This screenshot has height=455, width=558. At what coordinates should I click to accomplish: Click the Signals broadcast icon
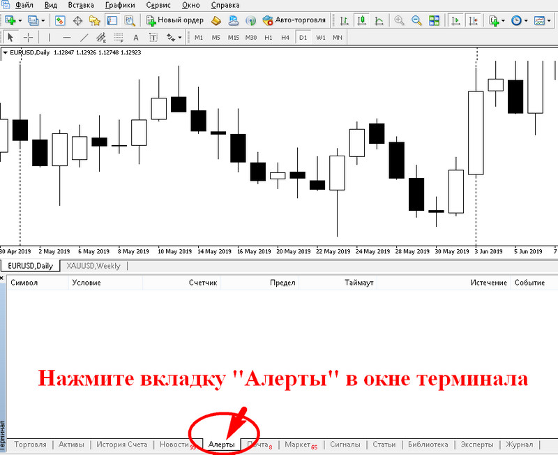click(x=251, y=21)
